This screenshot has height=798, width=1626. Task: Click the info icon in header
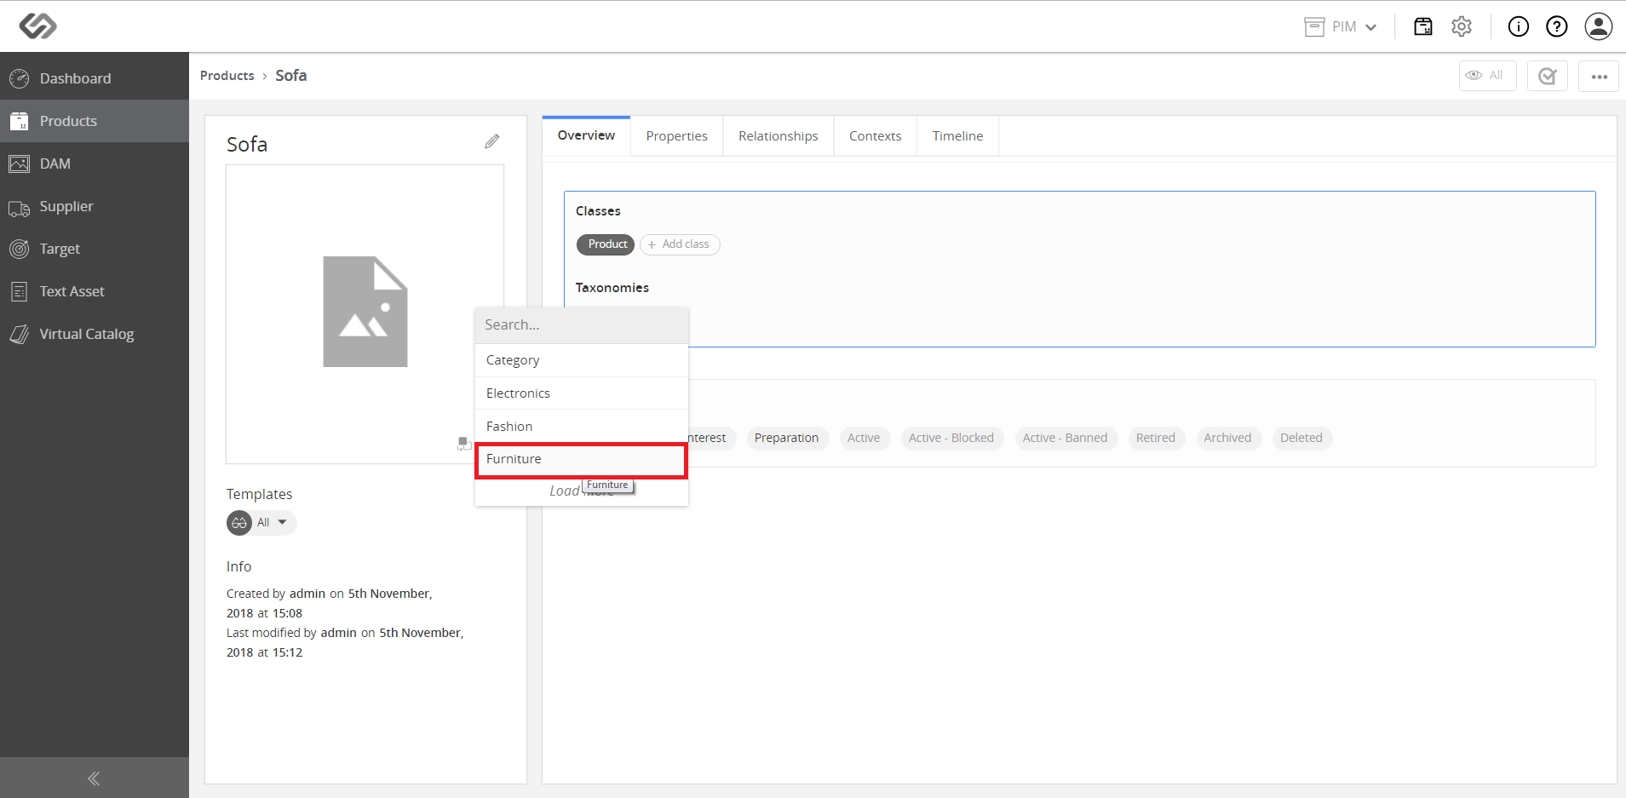click(1519, 26)
